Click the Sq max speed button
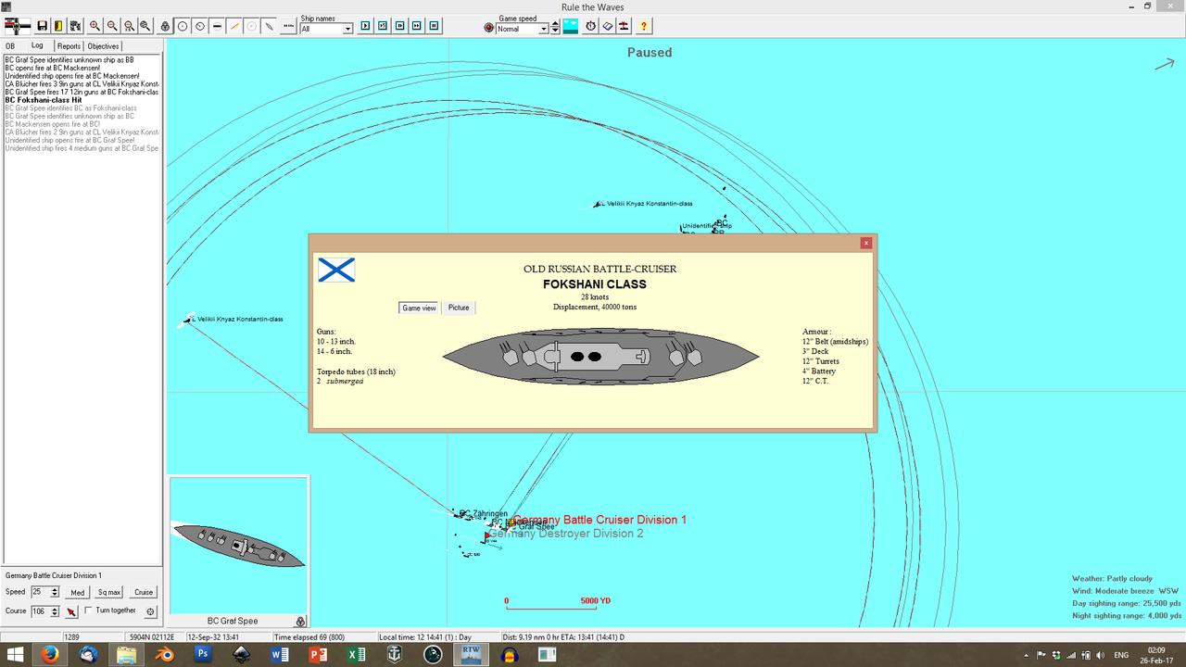1186x667 pixels. [x=108, y=592]
